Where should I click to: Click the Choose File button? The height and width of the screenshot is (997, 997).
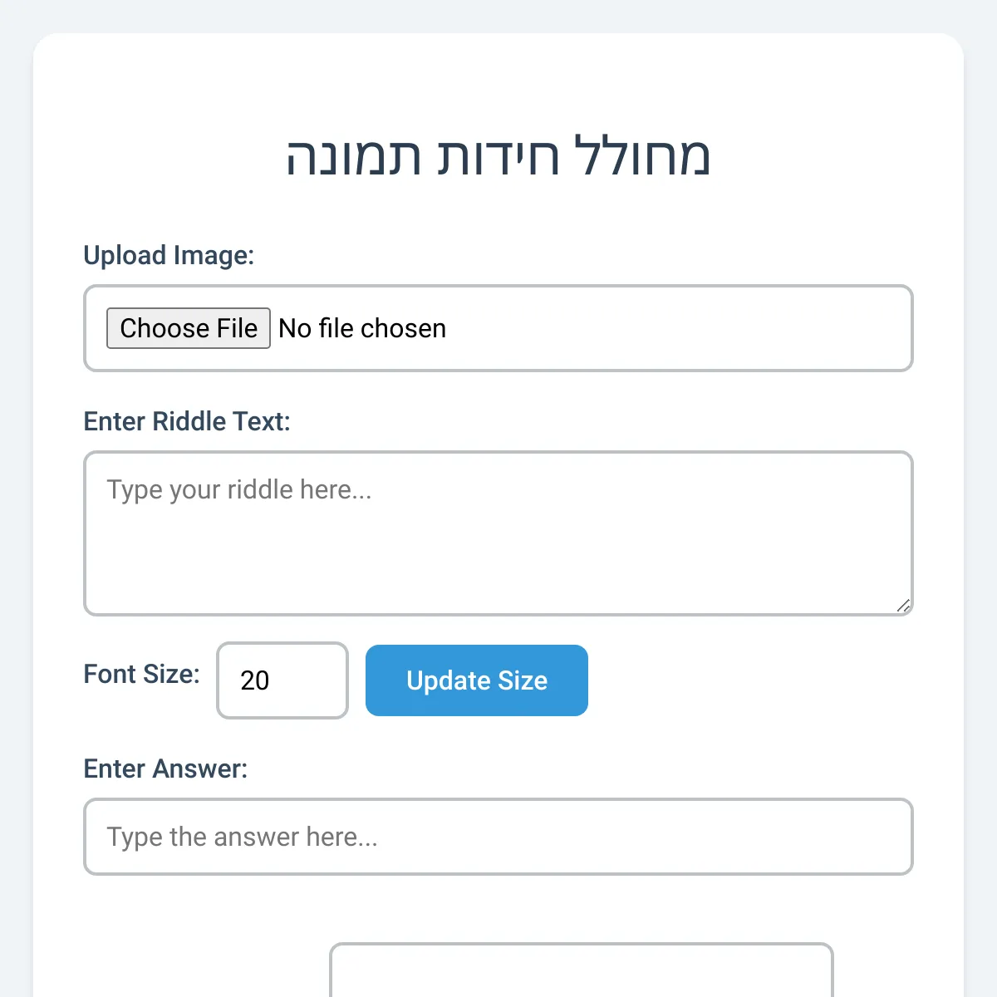(189, 328)
